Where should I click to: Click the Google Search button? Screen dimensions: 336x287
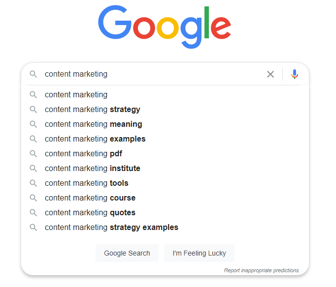[127, 253]
